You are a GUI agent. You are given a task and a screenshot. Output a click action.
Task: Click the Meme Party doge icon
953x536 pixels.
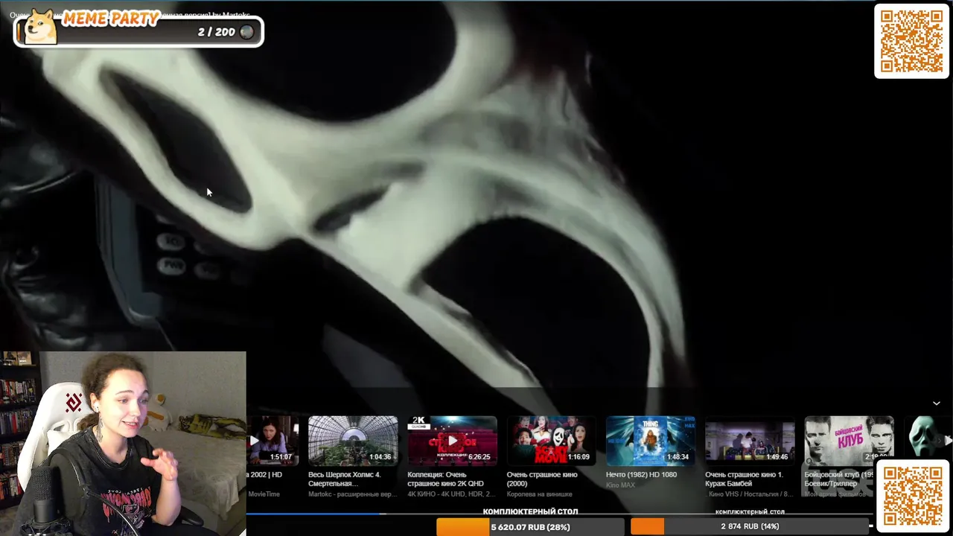[41, 28]
